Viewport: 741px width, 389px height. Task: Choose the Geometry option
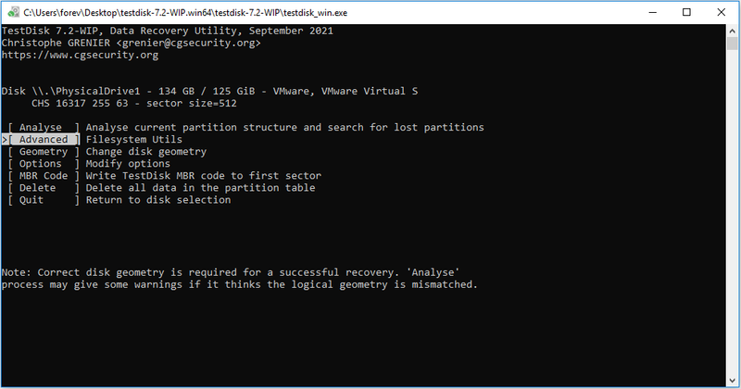tap(44, 152)
